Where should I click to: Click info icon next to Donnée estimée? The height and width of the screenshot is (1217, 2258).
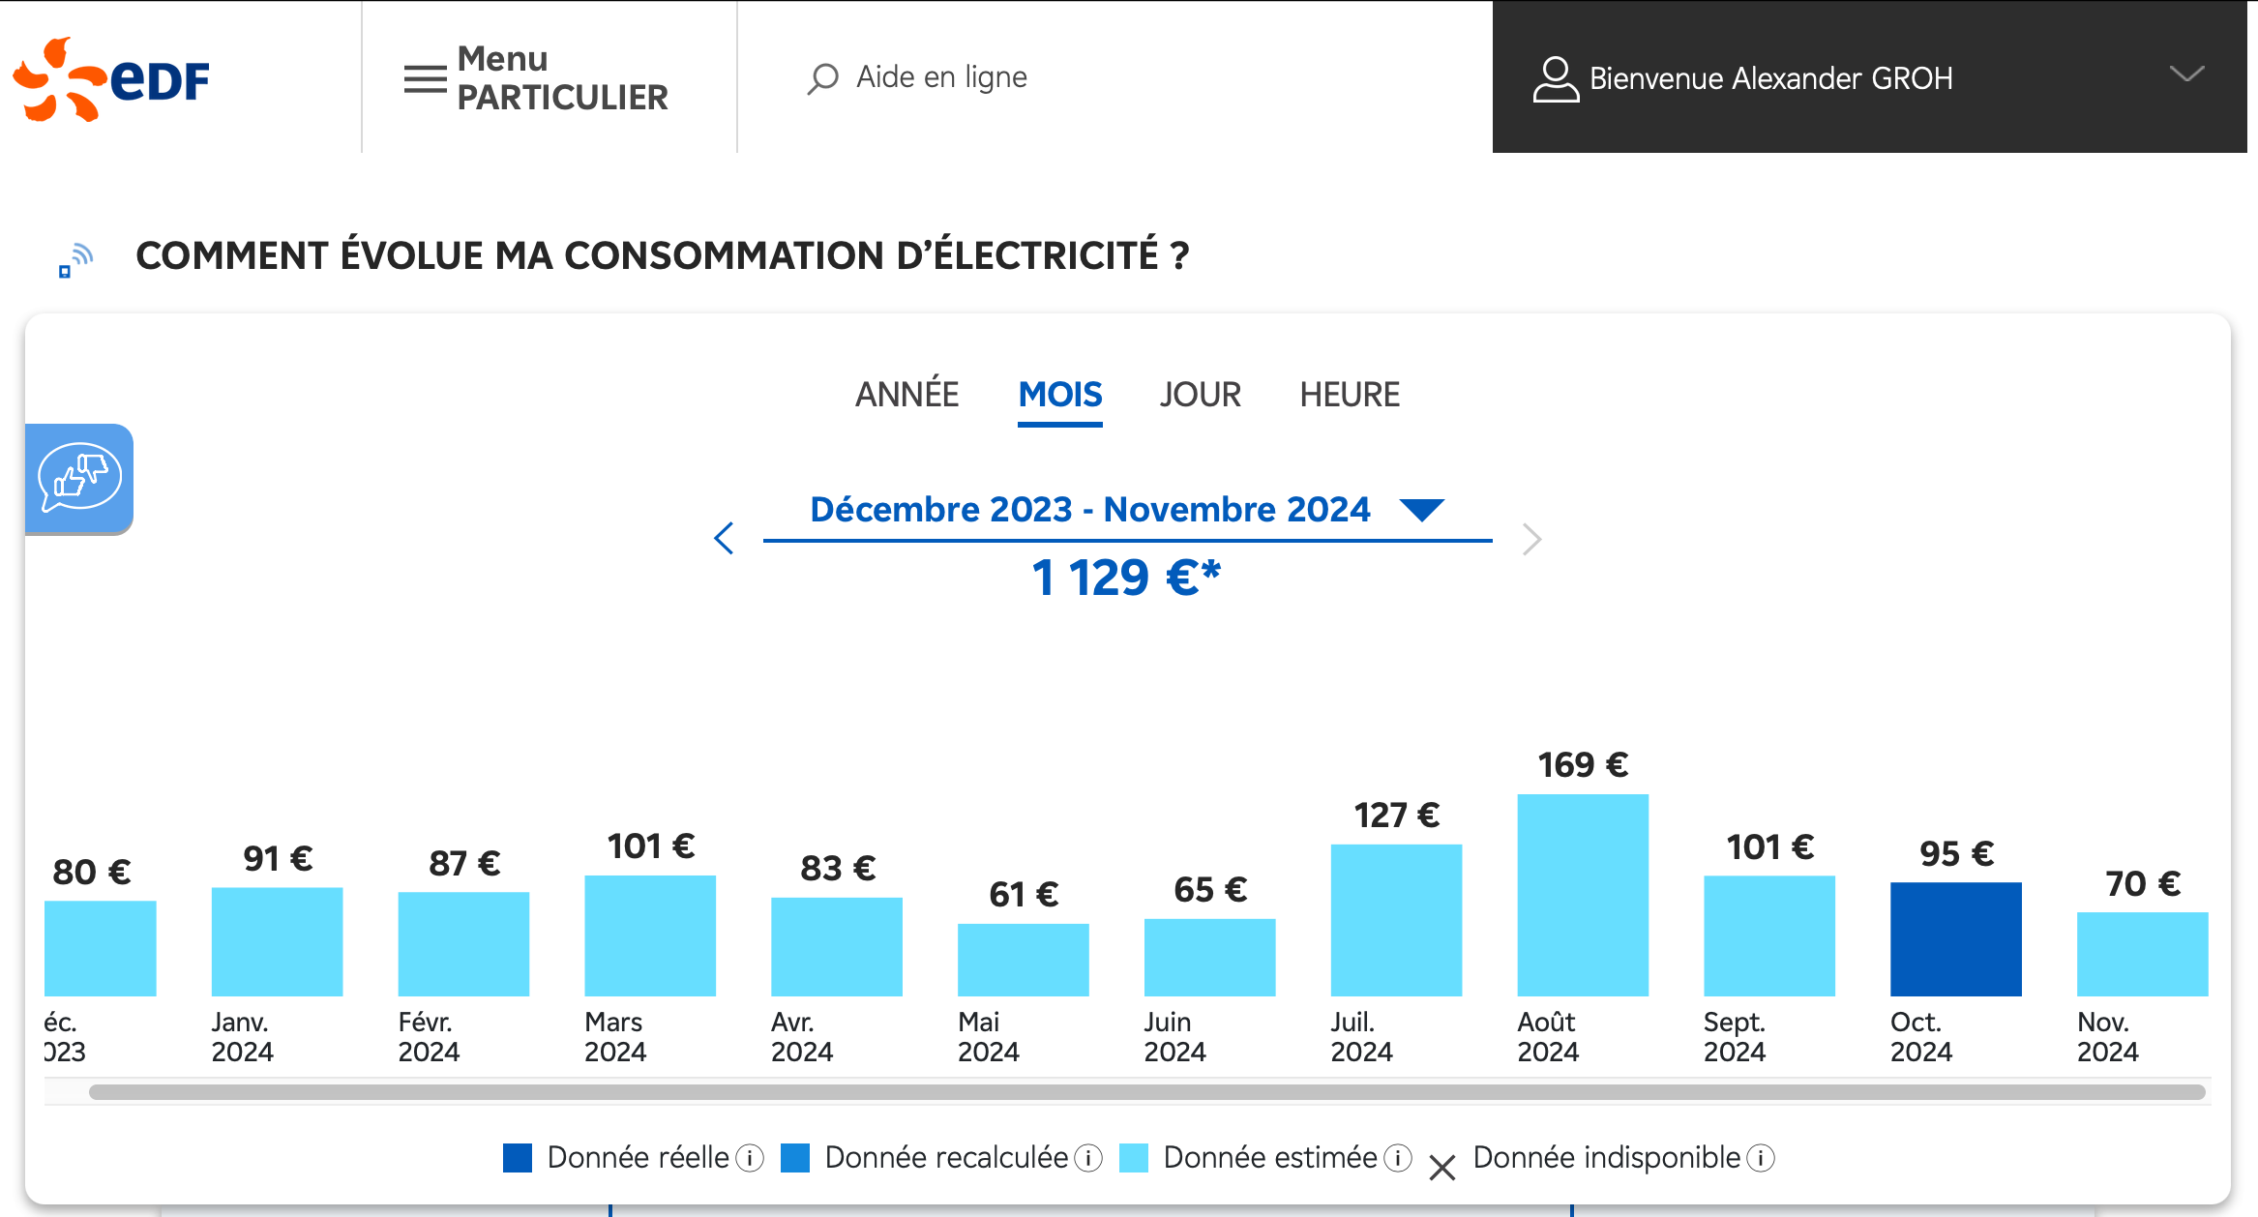click(x=1398, y=1158)
